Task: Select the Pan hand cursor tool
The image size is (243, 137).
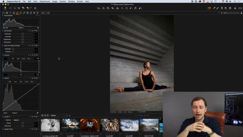Action: 104,8
